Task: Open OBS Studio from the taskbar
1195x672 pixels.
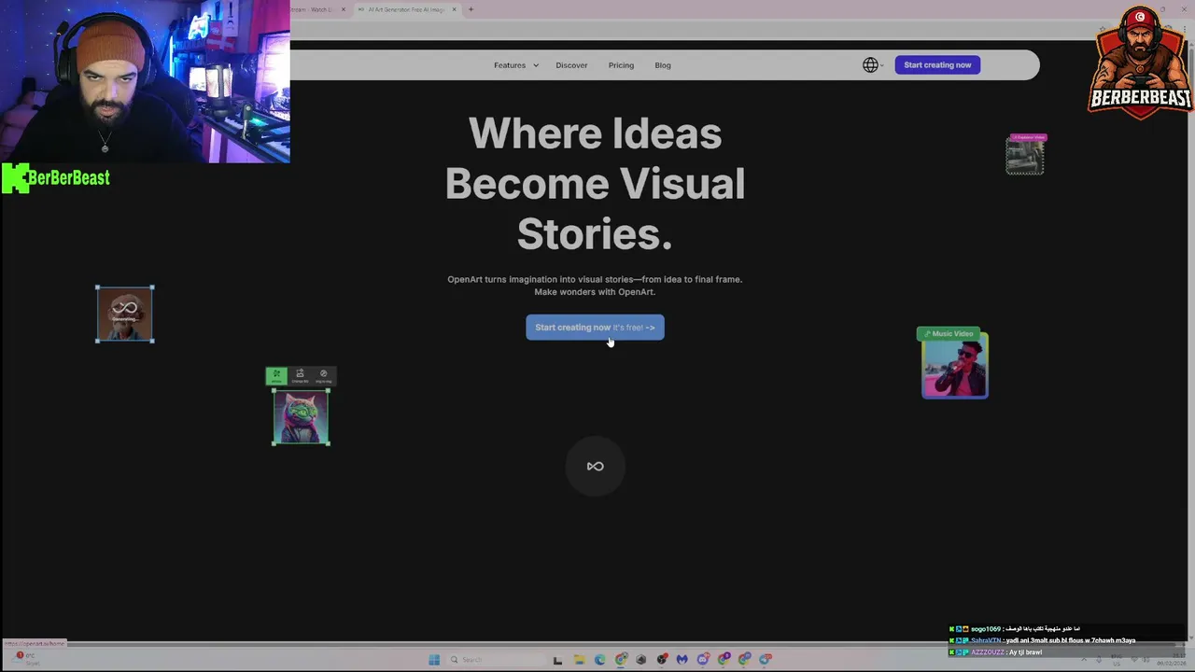Action: pyautogui.click(x=662, y=660)
